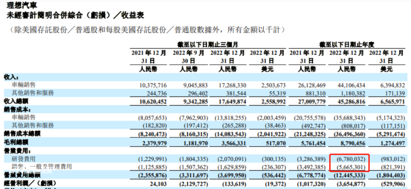This screenshot has height=189, width=411.
Task: Select the 未經審計簡明合併綜合收益表 heading
Action: (x=75, y=16)
